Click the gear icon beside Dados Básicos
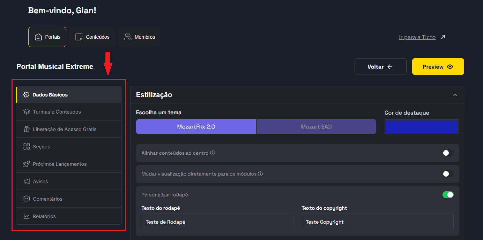483x240 pixels. (26, 95)
